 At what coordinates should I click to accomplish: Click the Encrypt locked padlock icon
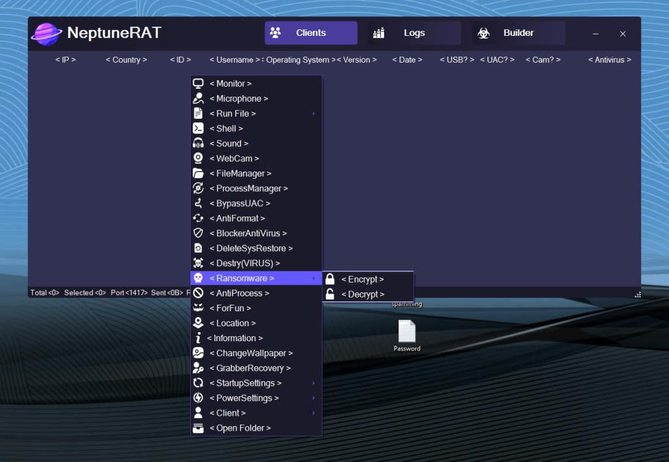click(x=331, y=279)
